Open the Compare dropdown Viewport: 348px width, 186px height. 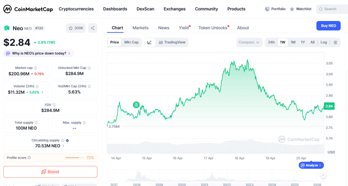tap(249, 43)
